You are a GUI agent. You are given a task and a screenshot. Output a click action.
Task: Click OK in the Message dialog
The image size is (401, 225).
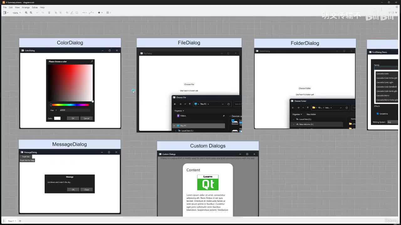pyautogui.click(x=73, y=190)
